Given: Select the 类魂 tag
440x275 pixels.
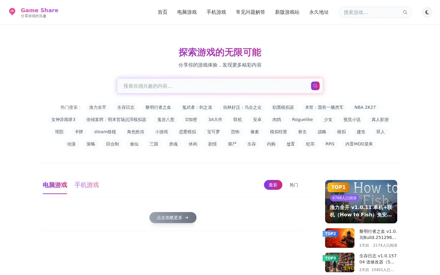Looking at the screenshot, I should 174,144.
